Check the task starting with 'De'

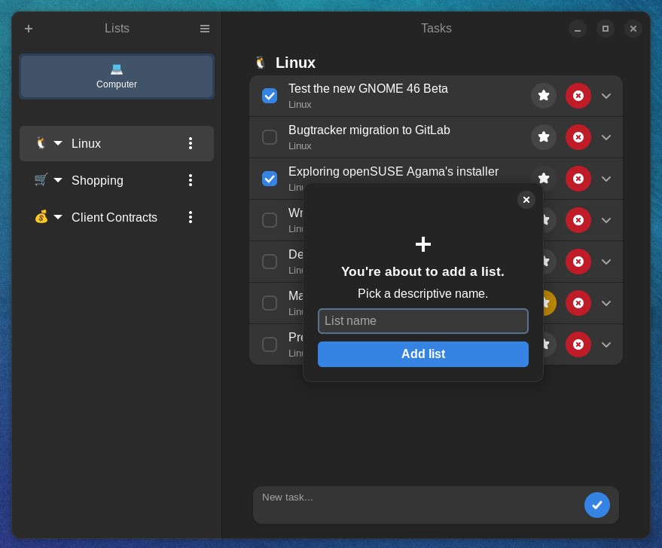[x=270, y=262]
